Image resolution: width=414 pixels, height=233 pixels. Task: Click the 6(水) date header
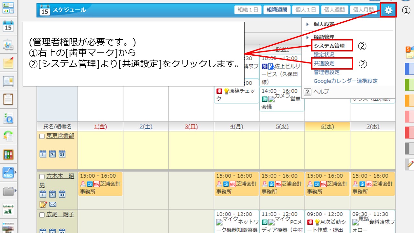click(327, 127)
